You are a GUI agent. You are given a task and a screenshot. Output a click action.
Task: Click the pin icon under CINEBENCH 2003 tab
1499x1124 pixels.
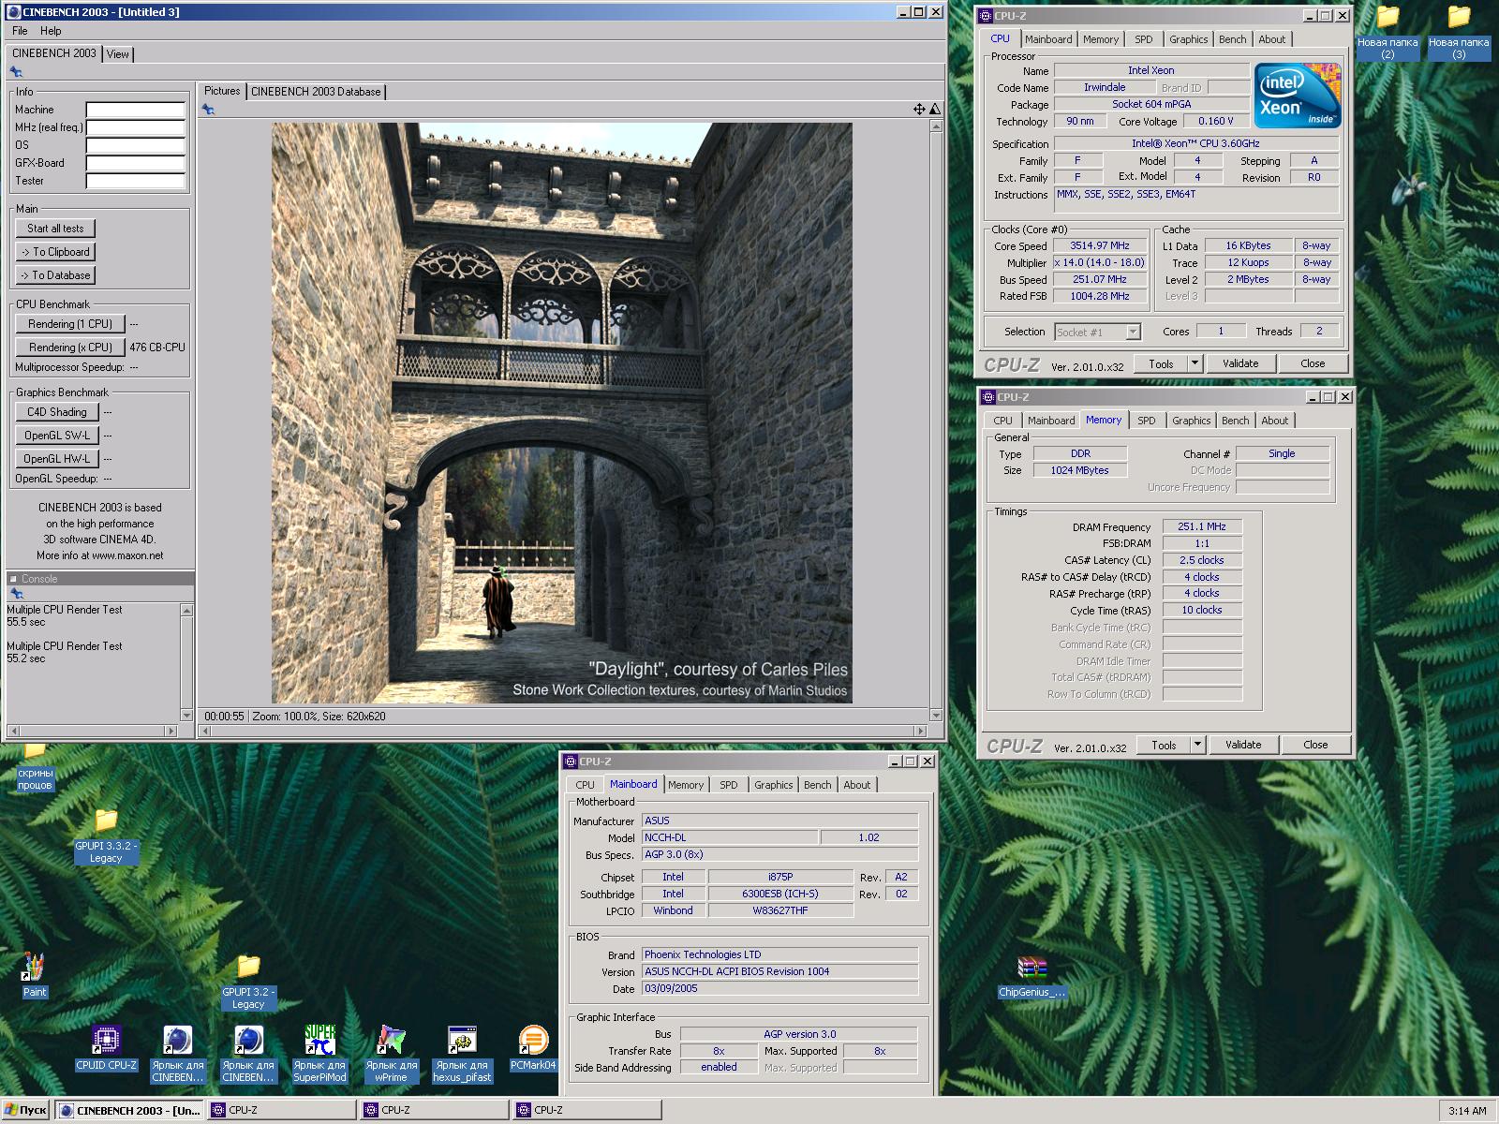tap(16, 72)
